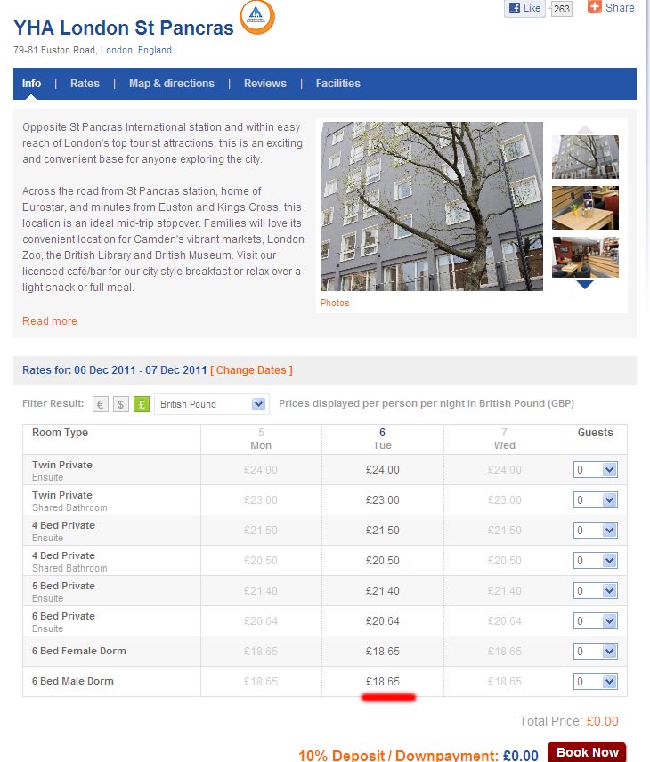Select the wooden table thumbnail
This screenshot has height=762, width=650.
(585, 208)
